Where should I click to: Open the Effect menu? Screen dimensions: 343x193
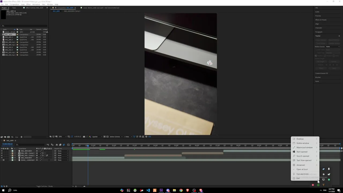click(x=28, y=5)
